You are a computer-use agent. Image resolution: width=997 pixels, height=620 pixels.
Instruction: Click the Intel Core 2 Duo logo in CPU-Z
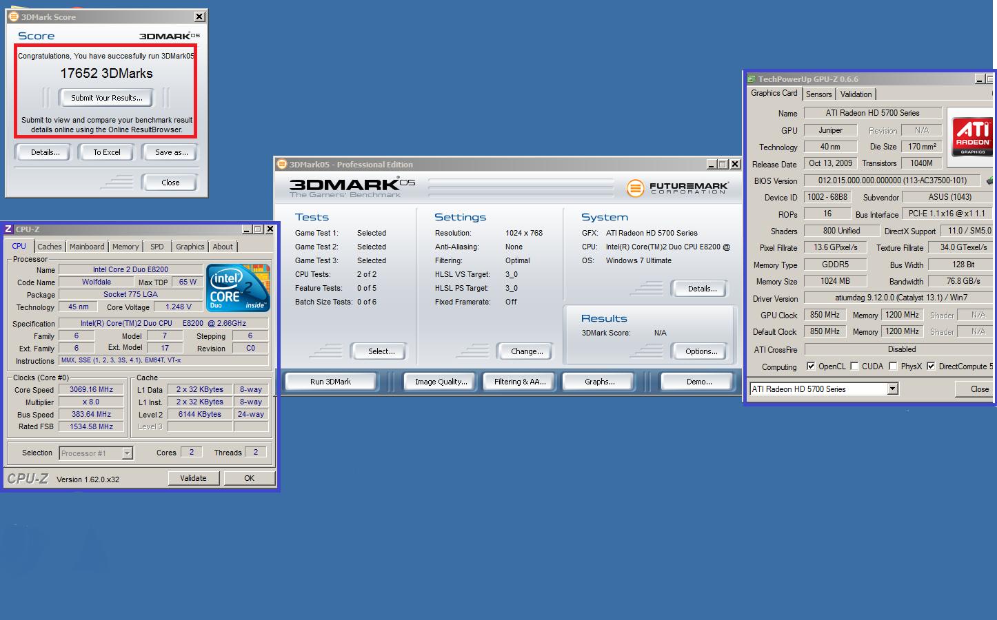pyautogui.click(x=238, y=288)
